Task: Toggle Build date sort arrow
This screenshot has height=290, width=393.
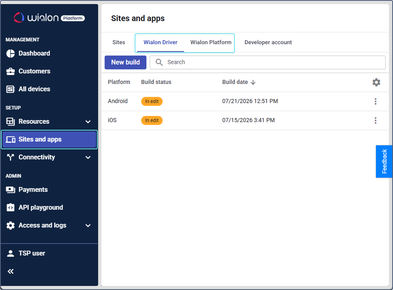Action: pyautogui.click(x=253, y=82)
